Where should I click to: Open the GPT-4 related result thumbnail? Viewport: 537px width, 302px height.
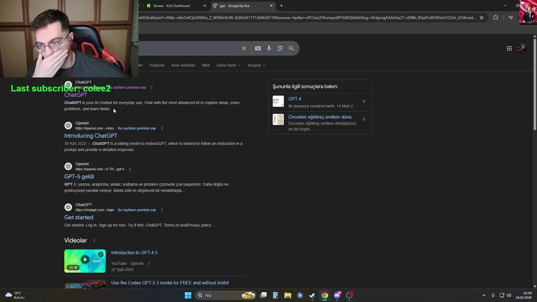278,102
